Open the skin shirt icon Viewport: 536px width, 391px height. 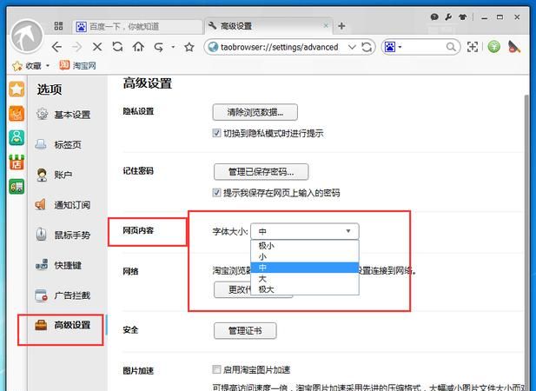click(x=463, y=17)
